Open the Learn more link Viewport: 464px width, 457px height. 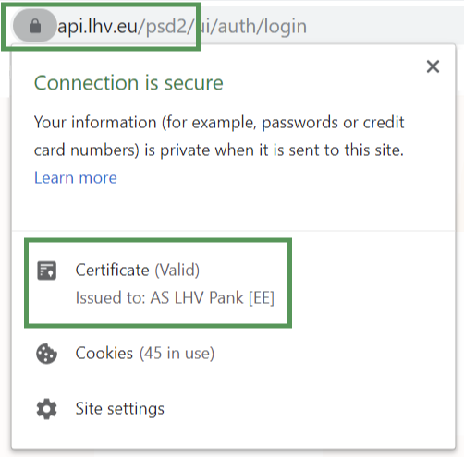click(76, 178)
